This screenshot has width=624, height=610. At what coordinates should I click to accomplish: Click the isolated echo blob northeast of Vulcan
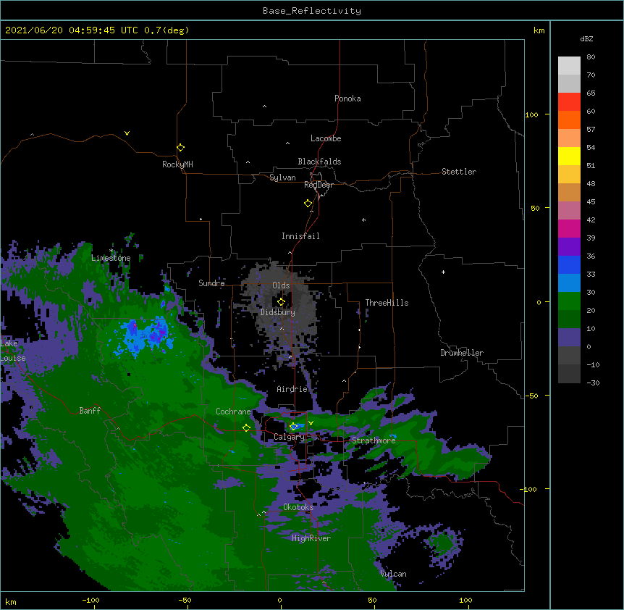[444, 544]
